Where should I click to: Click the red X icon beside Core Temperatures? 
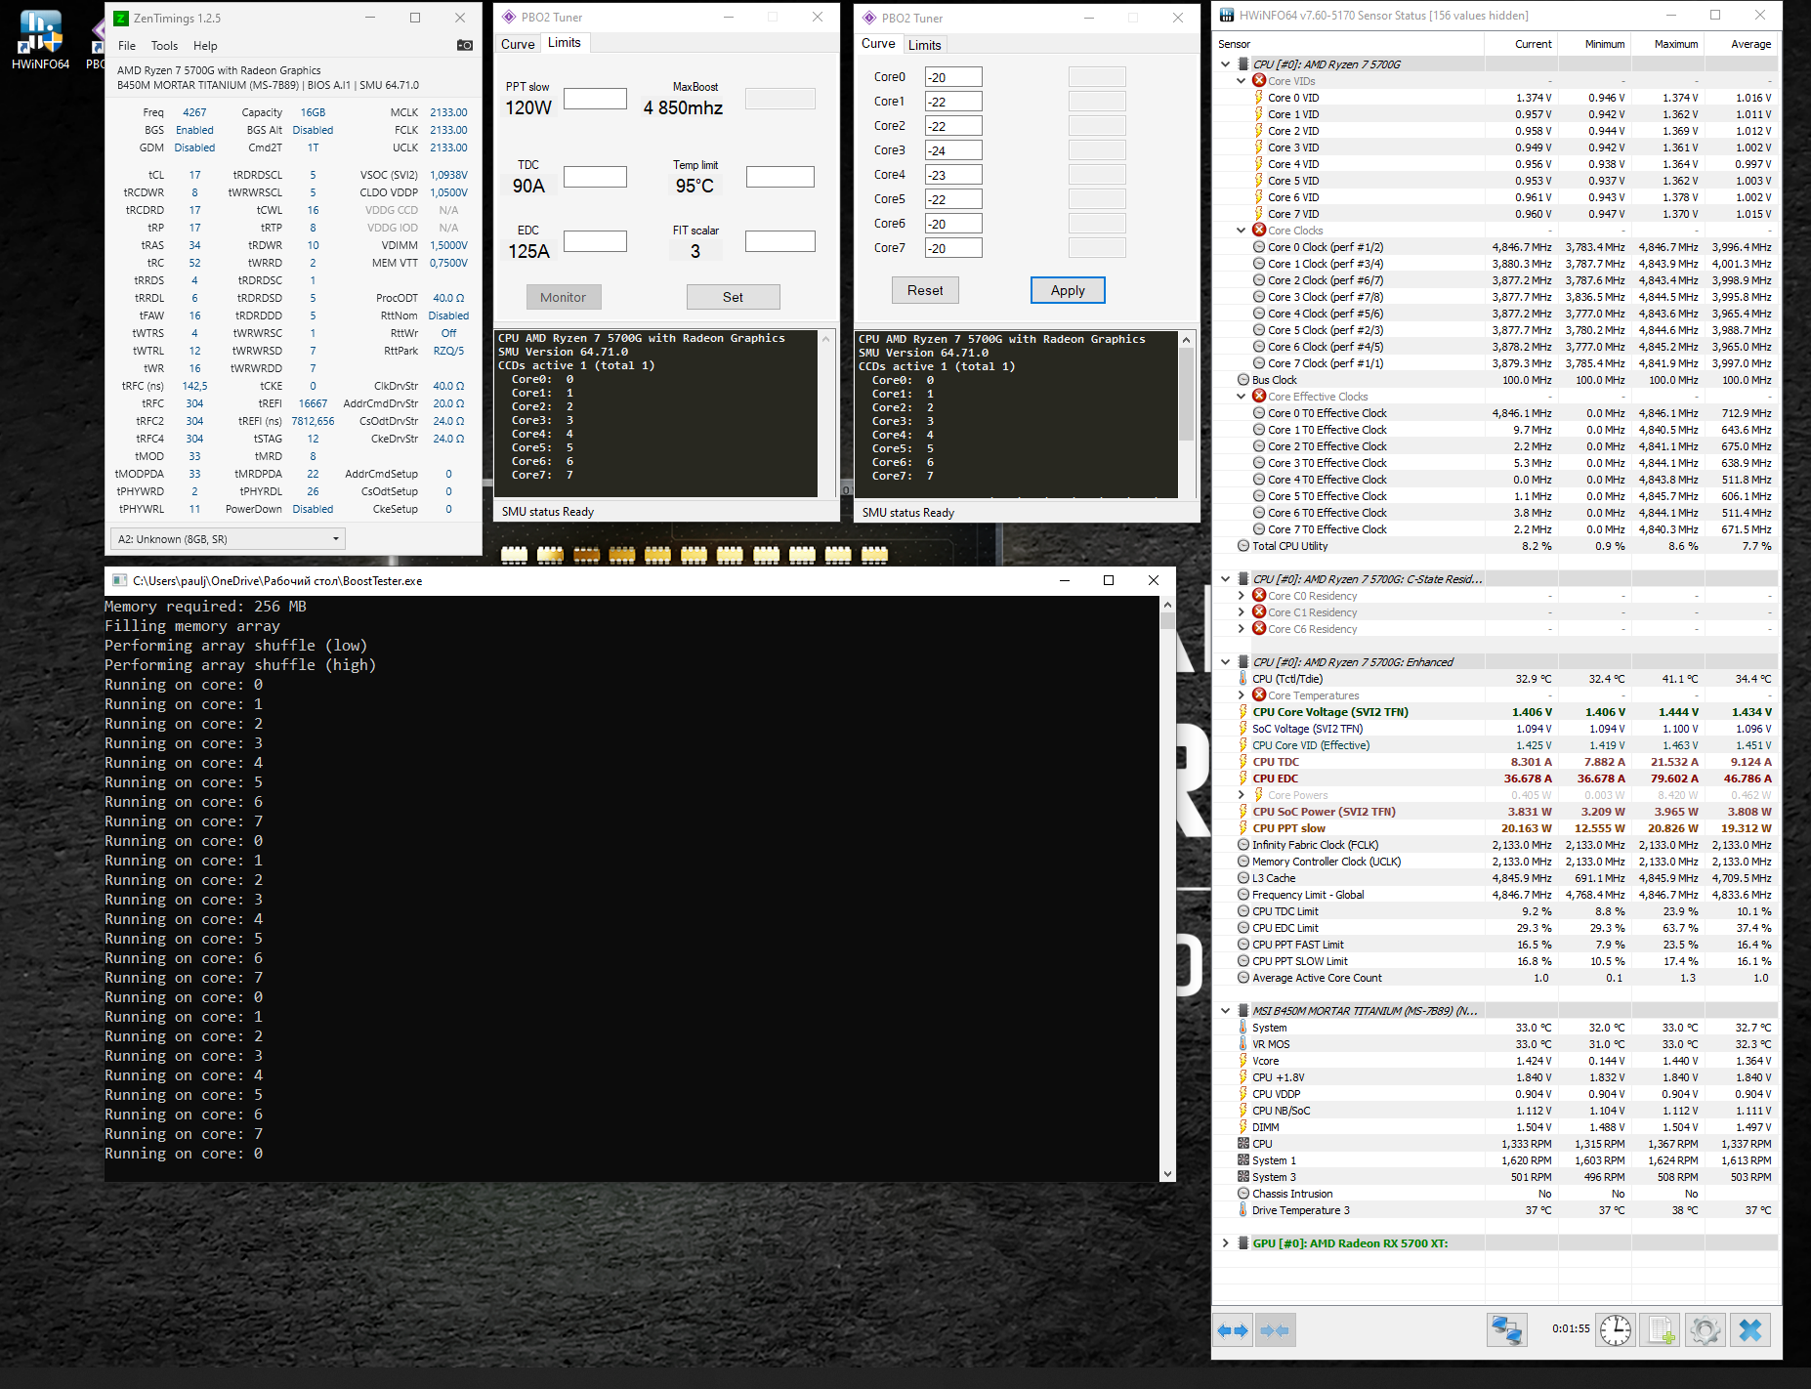point(1259,695)
